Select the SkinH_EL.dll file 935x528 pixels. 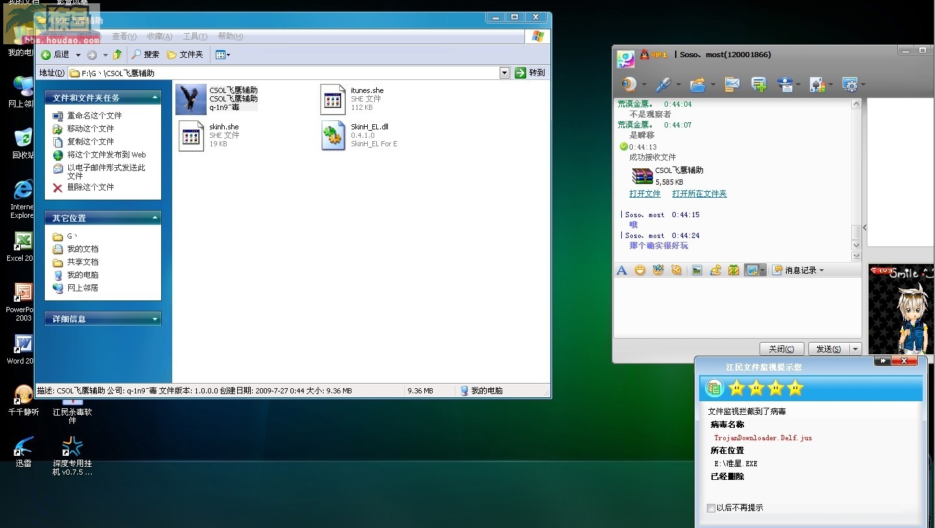[x=360, y=135]
